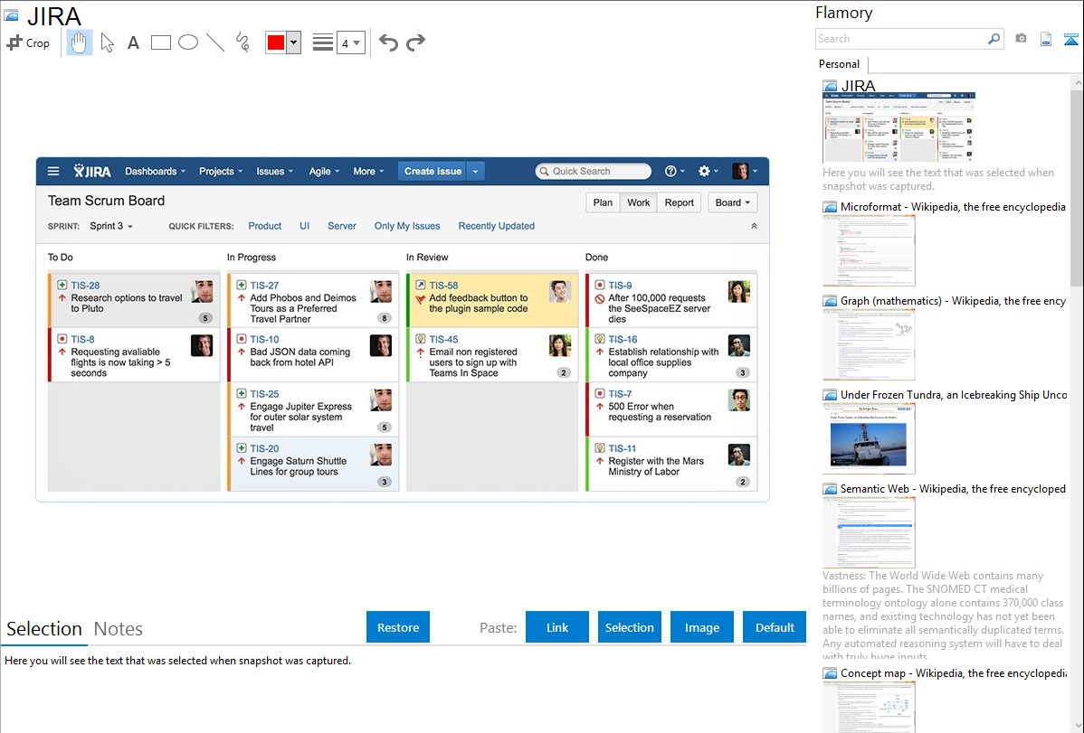Switch to Plan view
This screenshot has height=733, width=1084.
(603, 202)
